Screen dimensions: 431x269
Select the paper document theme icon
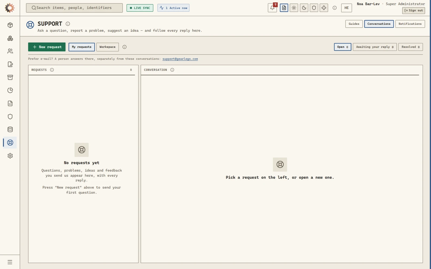point(284,8)
